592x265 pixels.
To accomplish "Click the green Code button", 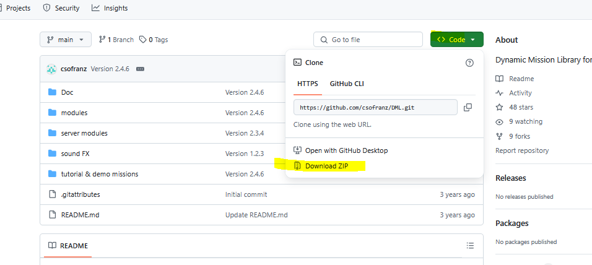I will (457, 39).
